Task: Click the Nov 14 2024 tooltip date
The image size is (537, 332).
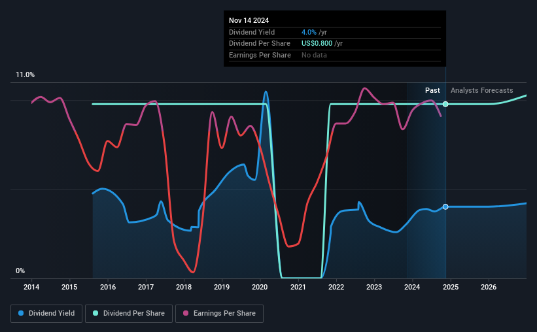Action: [249, 20]
